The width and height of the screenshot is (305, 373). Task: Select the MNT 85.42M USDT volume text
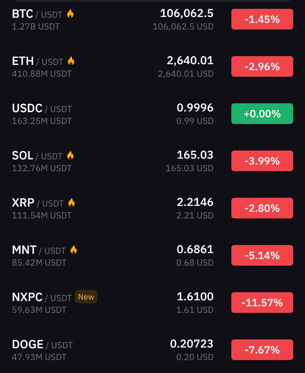[x=39, y=263]
